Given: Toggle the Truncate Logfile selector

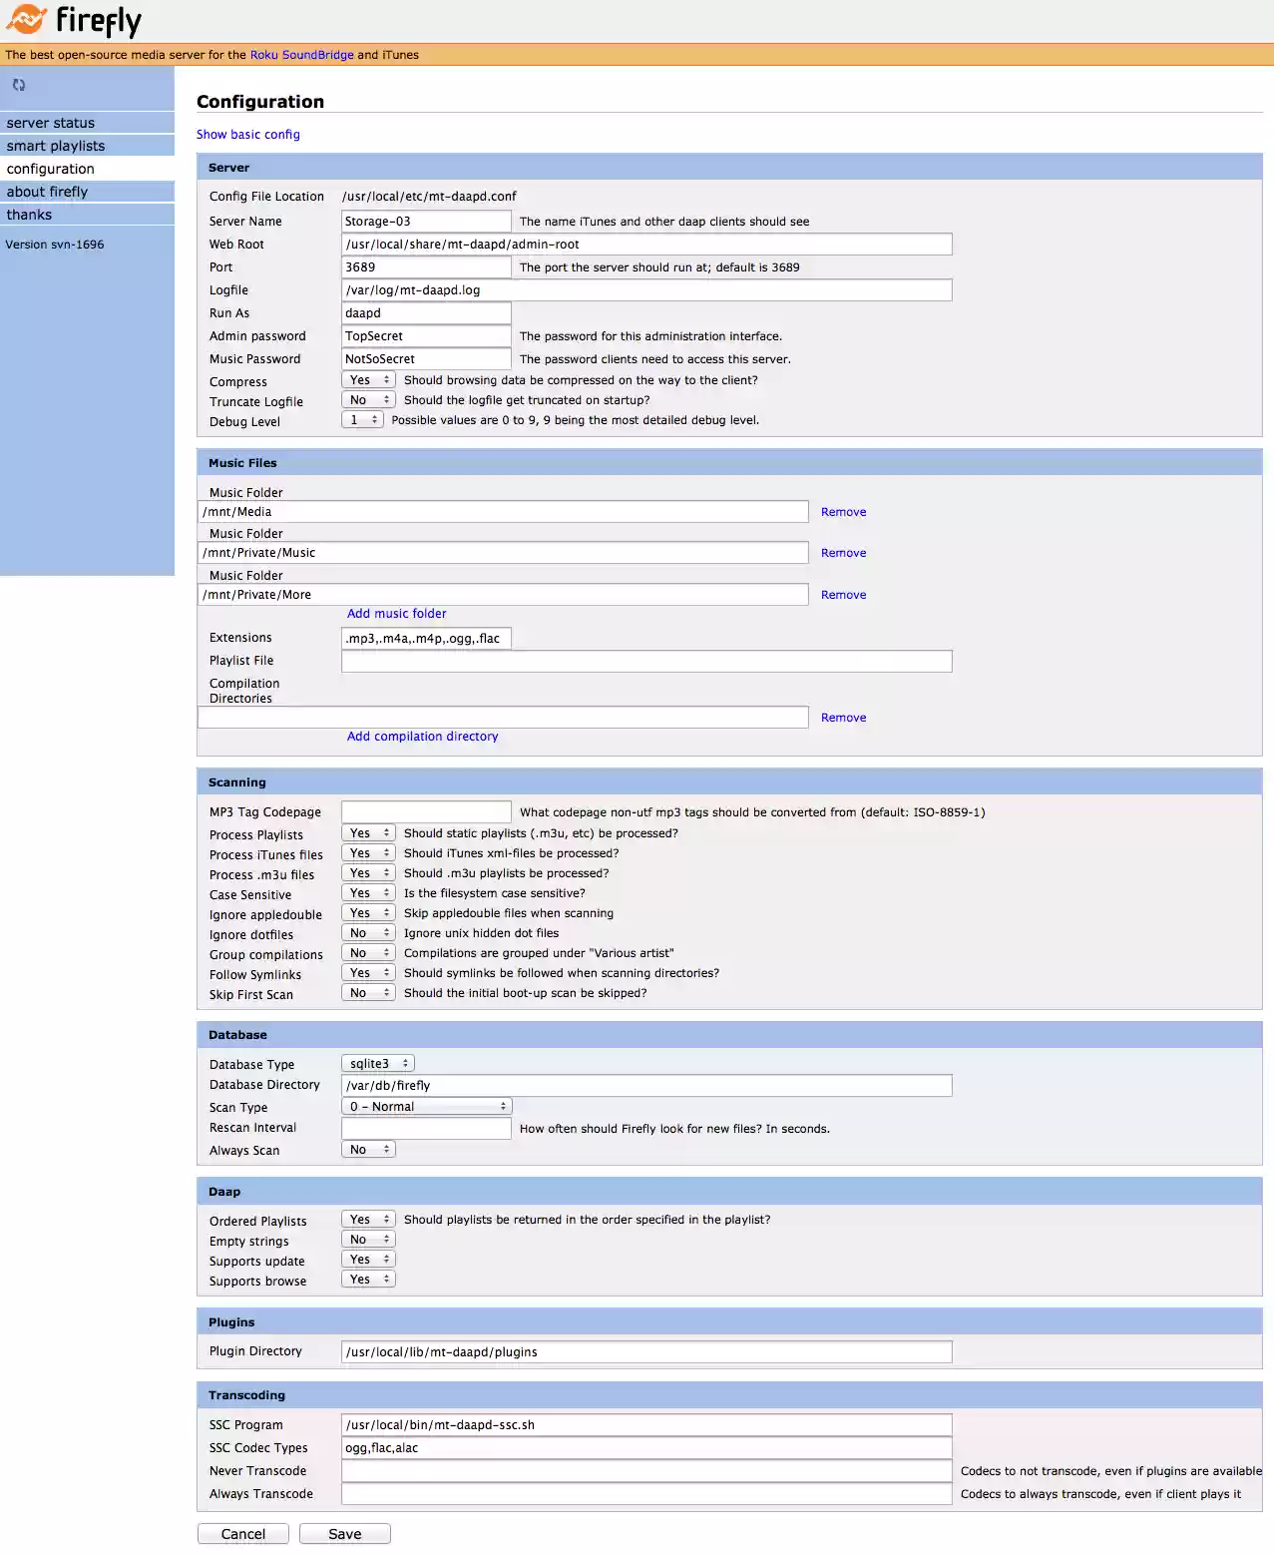Looking at the screenshot, I should point(368,400).
